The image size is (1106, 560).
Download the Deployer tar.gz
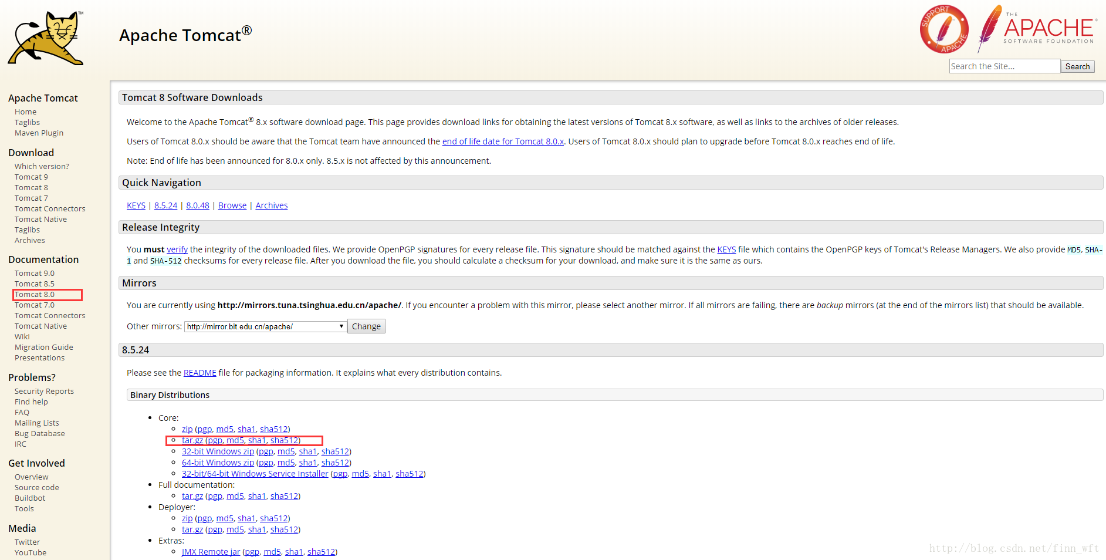pos(192,529)
